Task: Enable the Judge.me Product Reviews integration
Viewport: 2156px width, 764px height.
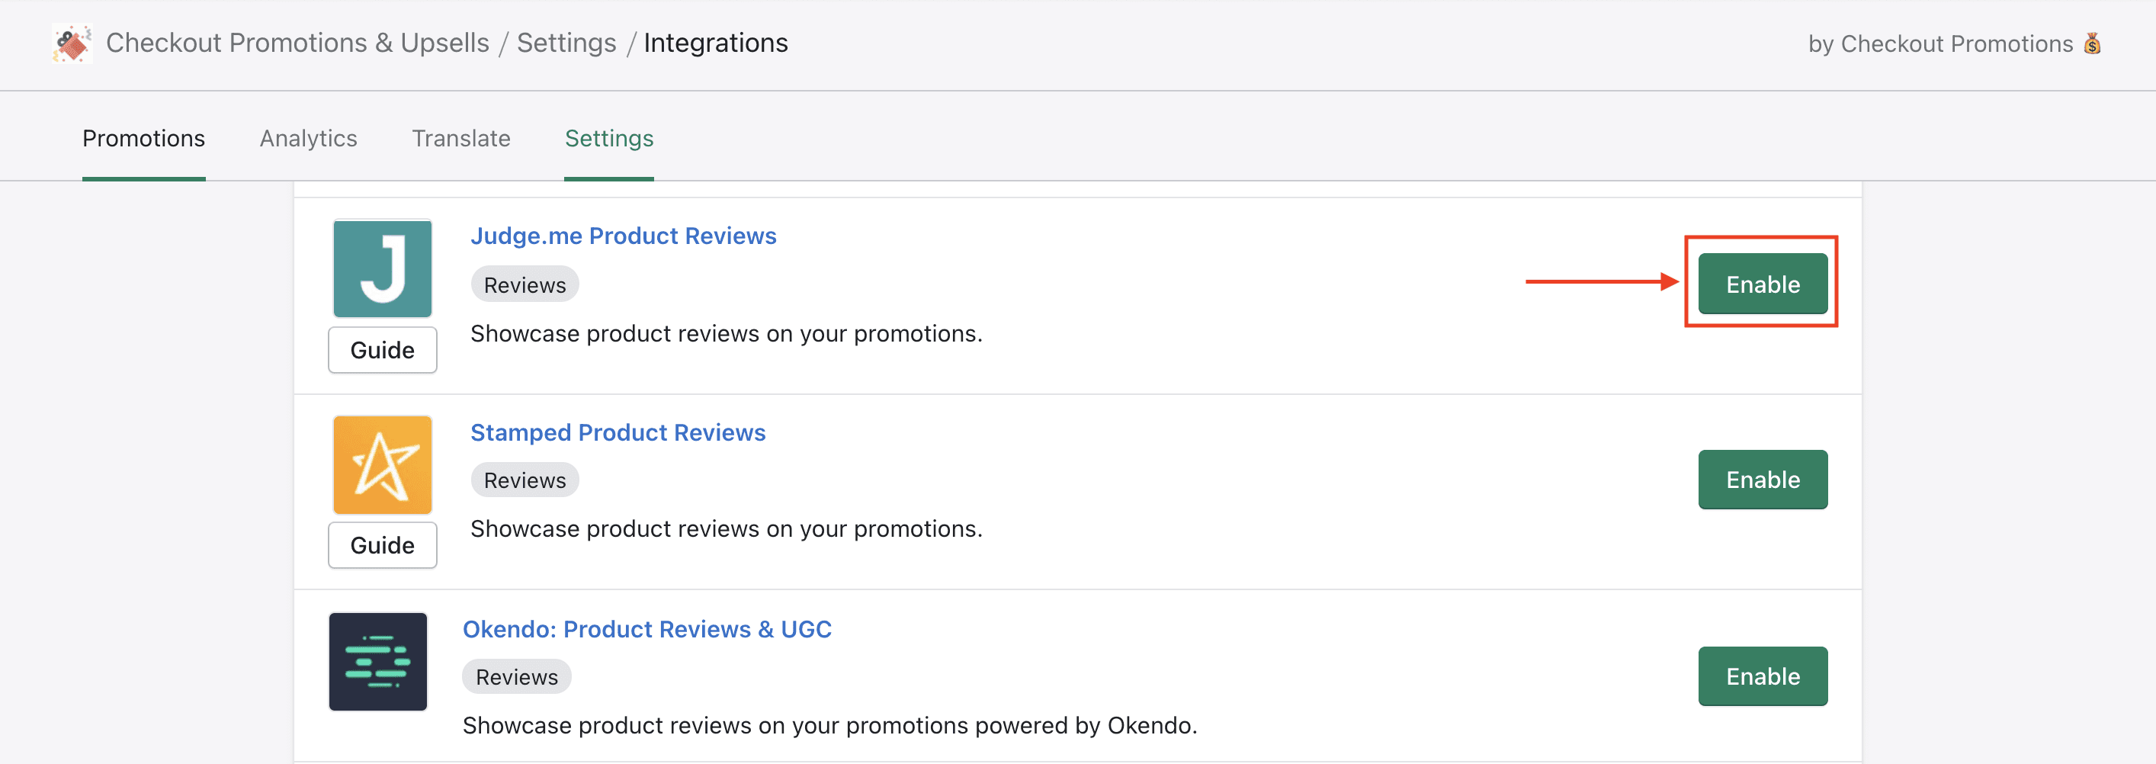Action: point(1762,284)
